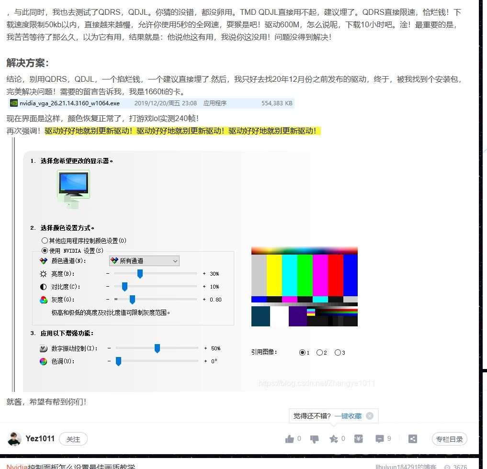The height and width of the screenshot is (469, 487).
Task: Click the Yez1011 author name
Action: pos(40,438)
